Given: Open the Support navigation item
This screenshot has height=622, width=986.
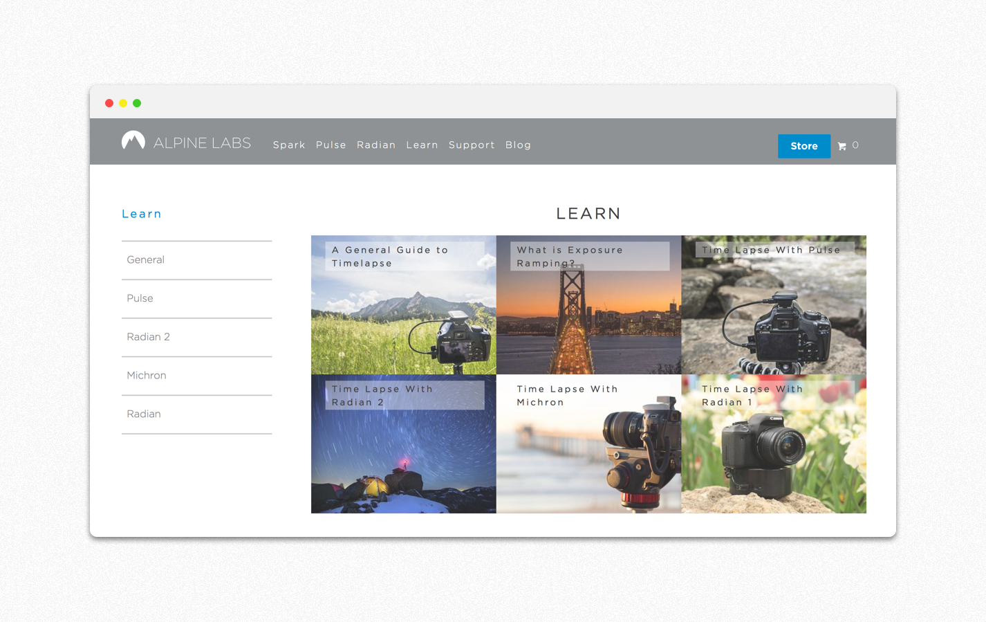Looking at the screenshot, I should click(x=472, y=145).
